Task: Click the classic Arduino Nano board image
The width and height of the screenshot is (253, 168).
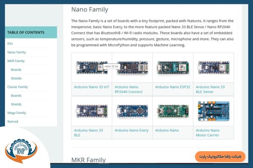Action: 172,111
